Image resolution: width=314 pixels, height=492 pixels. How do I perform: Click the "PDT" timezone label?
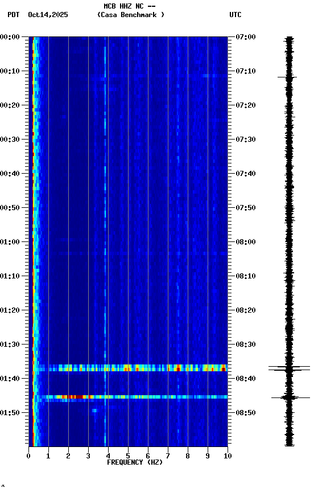coord(13,15)
